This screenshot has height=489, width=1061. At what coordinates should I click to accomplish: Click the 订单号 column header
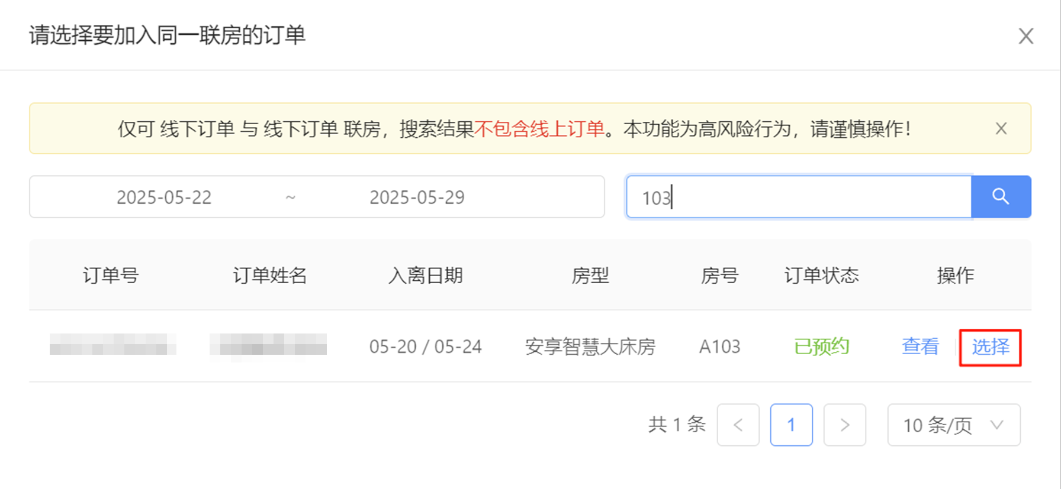111,275
